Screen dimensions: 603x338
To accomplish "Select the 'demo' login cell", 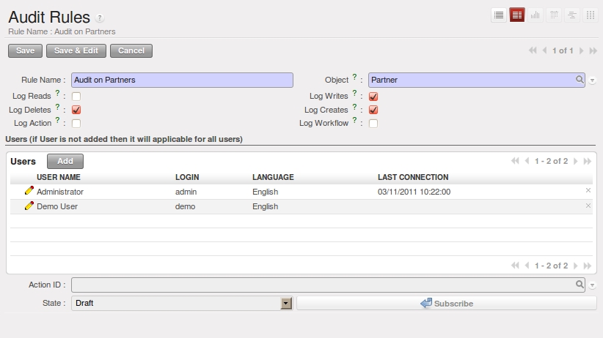I will pos(185,206).
